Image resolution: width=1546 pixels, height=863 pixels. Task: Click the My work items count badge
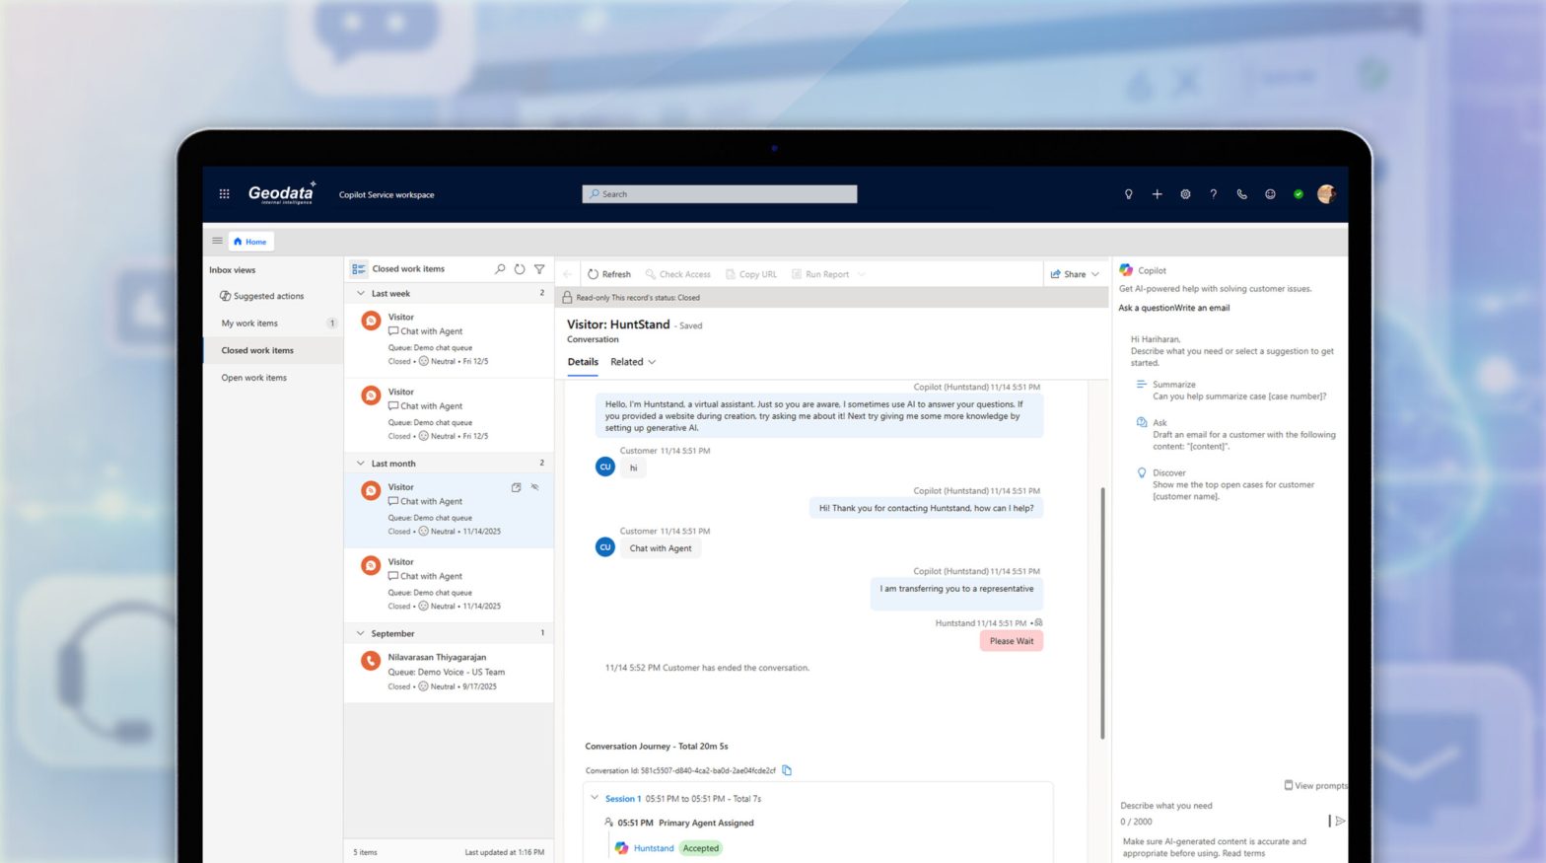tap(332, 324)
